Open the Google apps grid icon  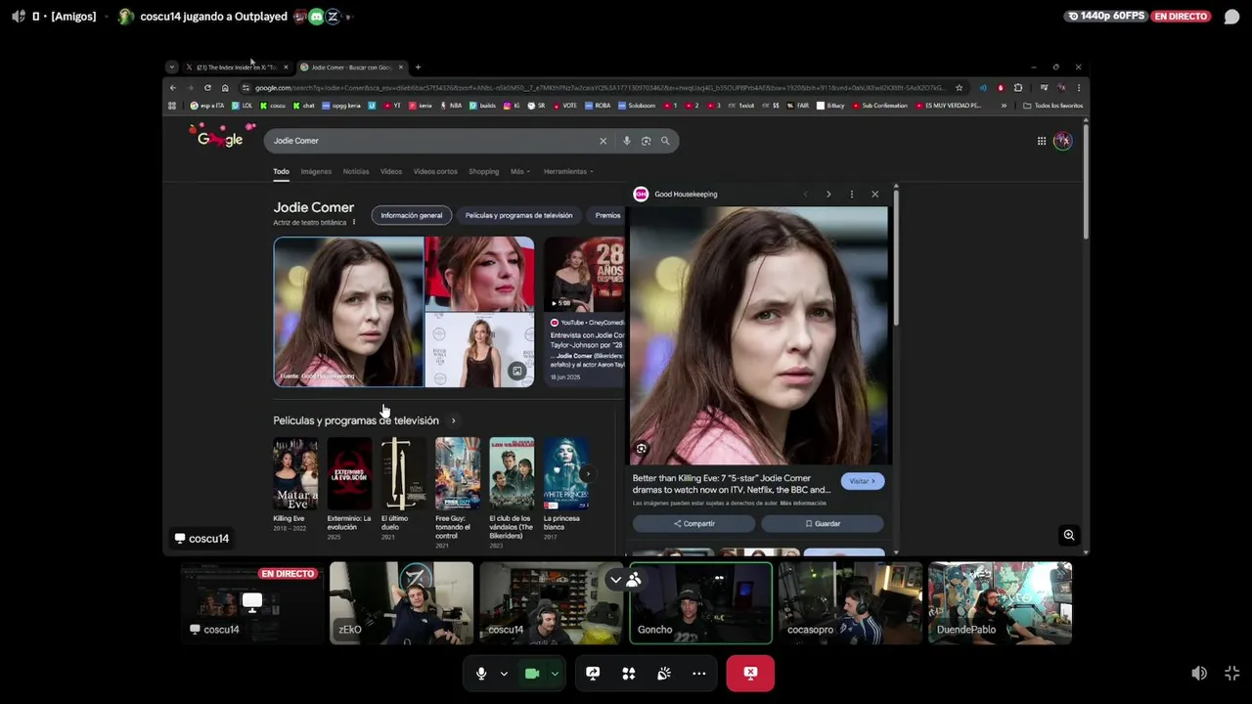(x=1042, y=141)
